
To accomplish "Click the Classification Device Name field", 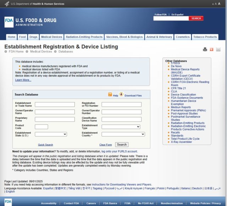I will pyautogui.click(x=121, y=119).
